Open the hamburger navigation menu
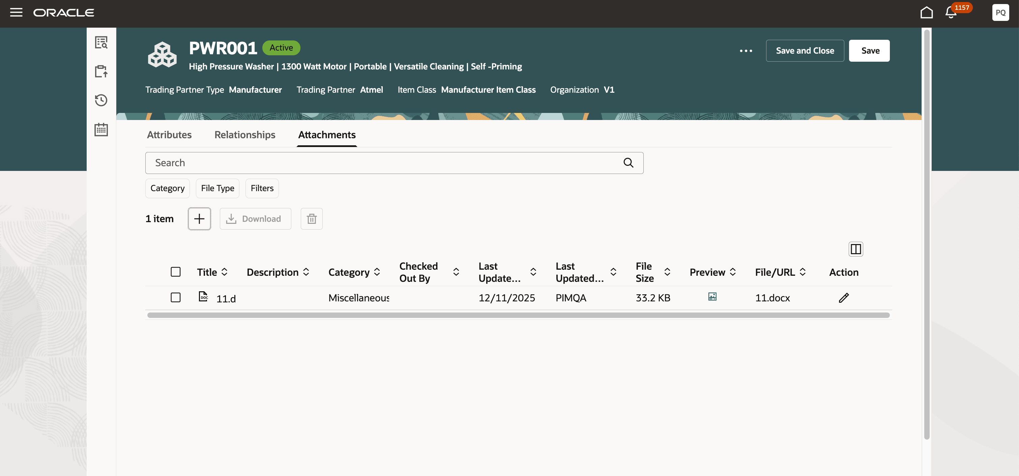Image resolution: width=1019 pixels, height=476 pixels. (16, 13)
